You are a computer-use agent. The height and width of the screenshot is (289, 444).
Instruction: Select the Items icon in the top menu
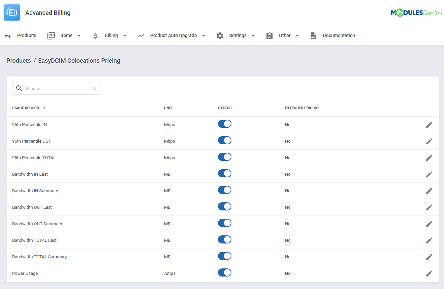tap(51, 35)
